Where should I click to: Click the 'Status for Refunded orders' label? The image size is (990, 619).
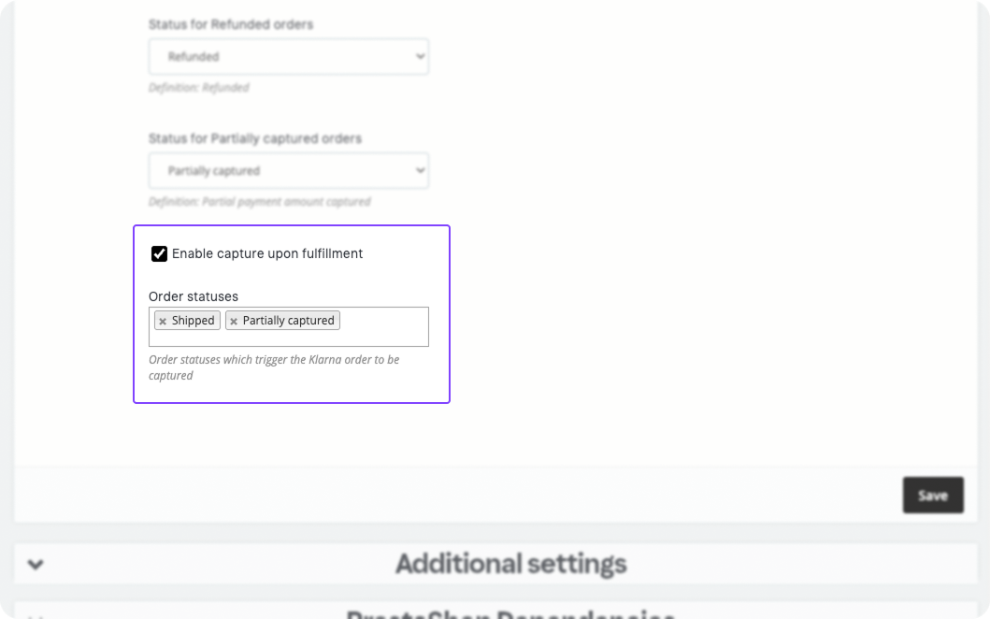231,24
